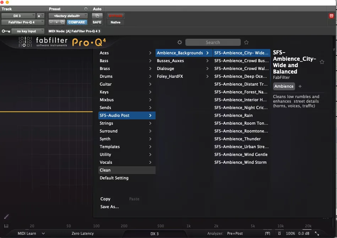Expand the MIDI Learn dropdown arrow
This screenshot has height=238, width=337.
click(43, 233)
